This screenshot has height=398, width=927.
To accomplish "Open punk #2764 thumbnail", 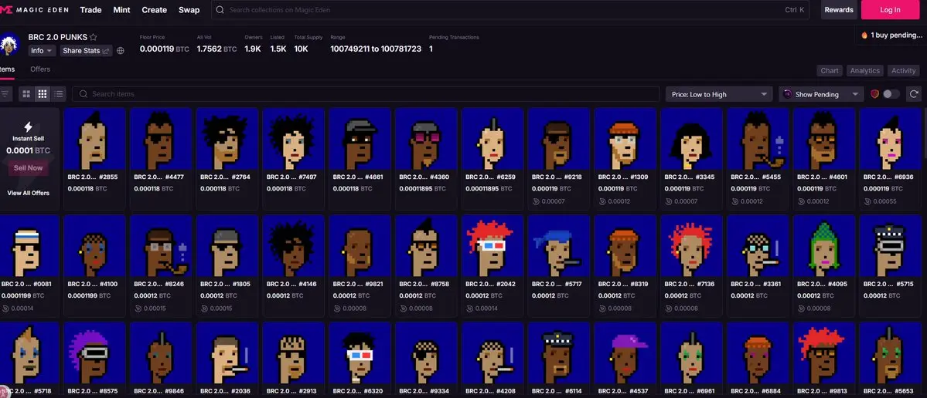I will pos(227,139).
